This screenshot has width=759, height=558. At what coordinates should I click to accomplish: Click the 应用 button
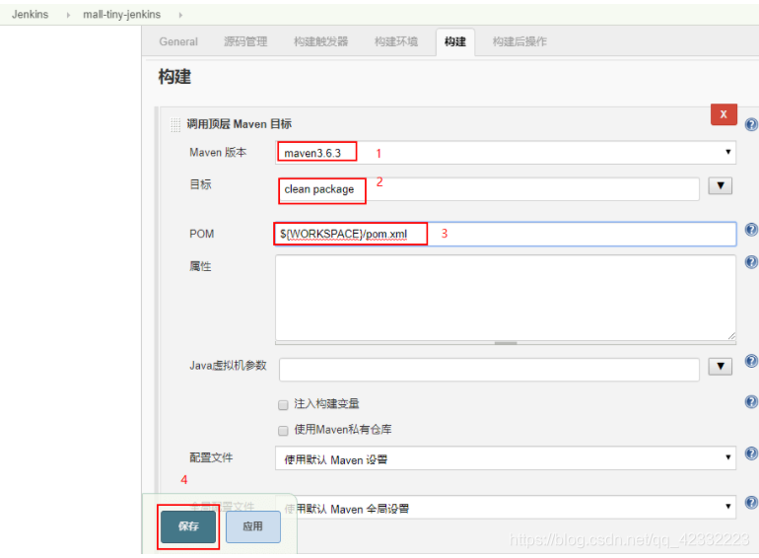(253, 526)
